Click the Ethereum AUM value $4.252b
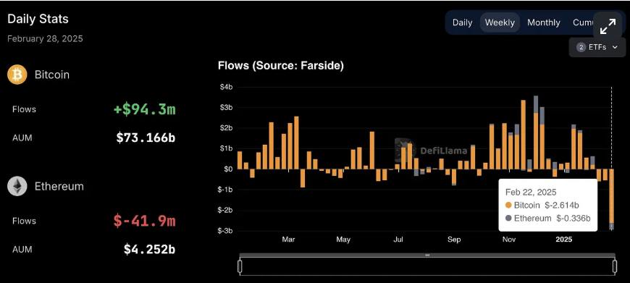 pyautogui.click(x=149, y=249)
